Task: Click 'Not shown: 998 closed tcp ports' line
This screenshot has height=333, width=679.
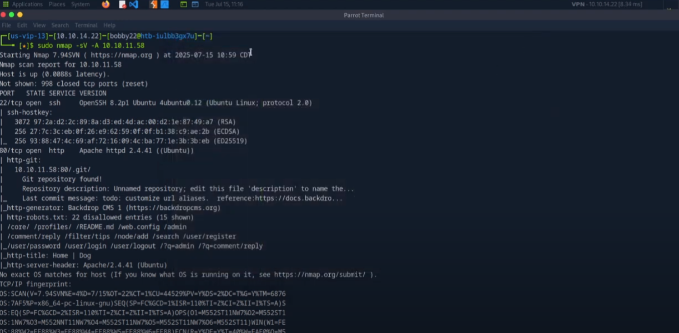Action: [74, 84]
